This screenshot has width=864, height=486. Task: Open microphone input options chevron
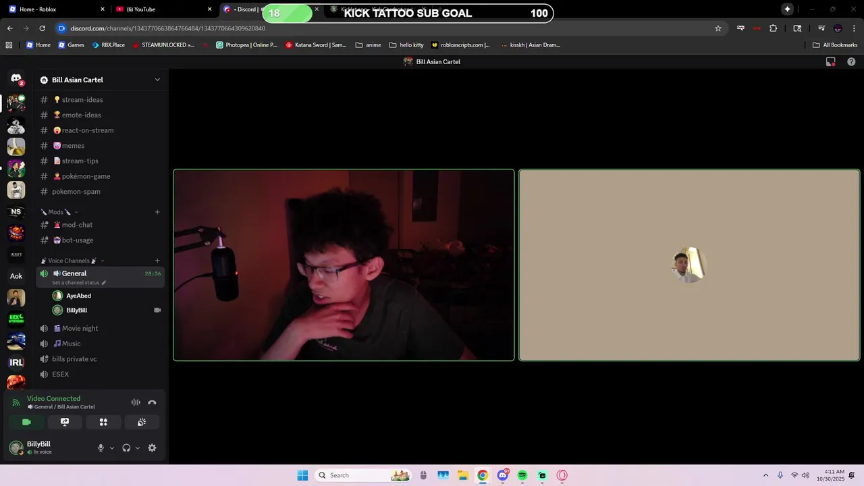[x=112, y=448]
